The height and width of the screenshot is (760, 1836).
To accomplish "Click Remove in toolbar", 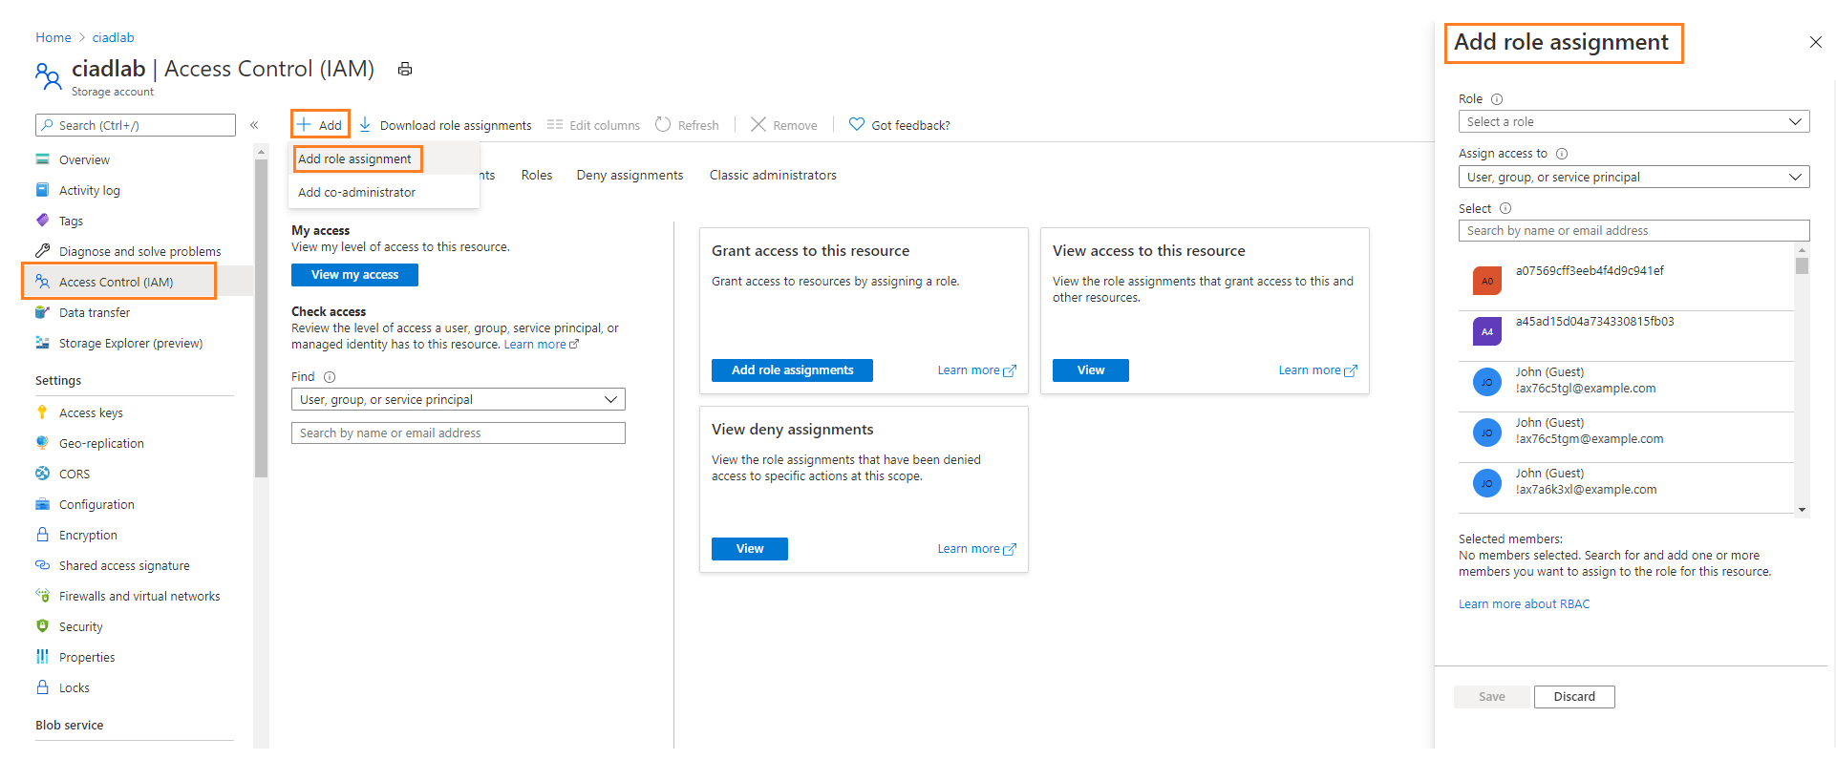I will coord(784,125).
